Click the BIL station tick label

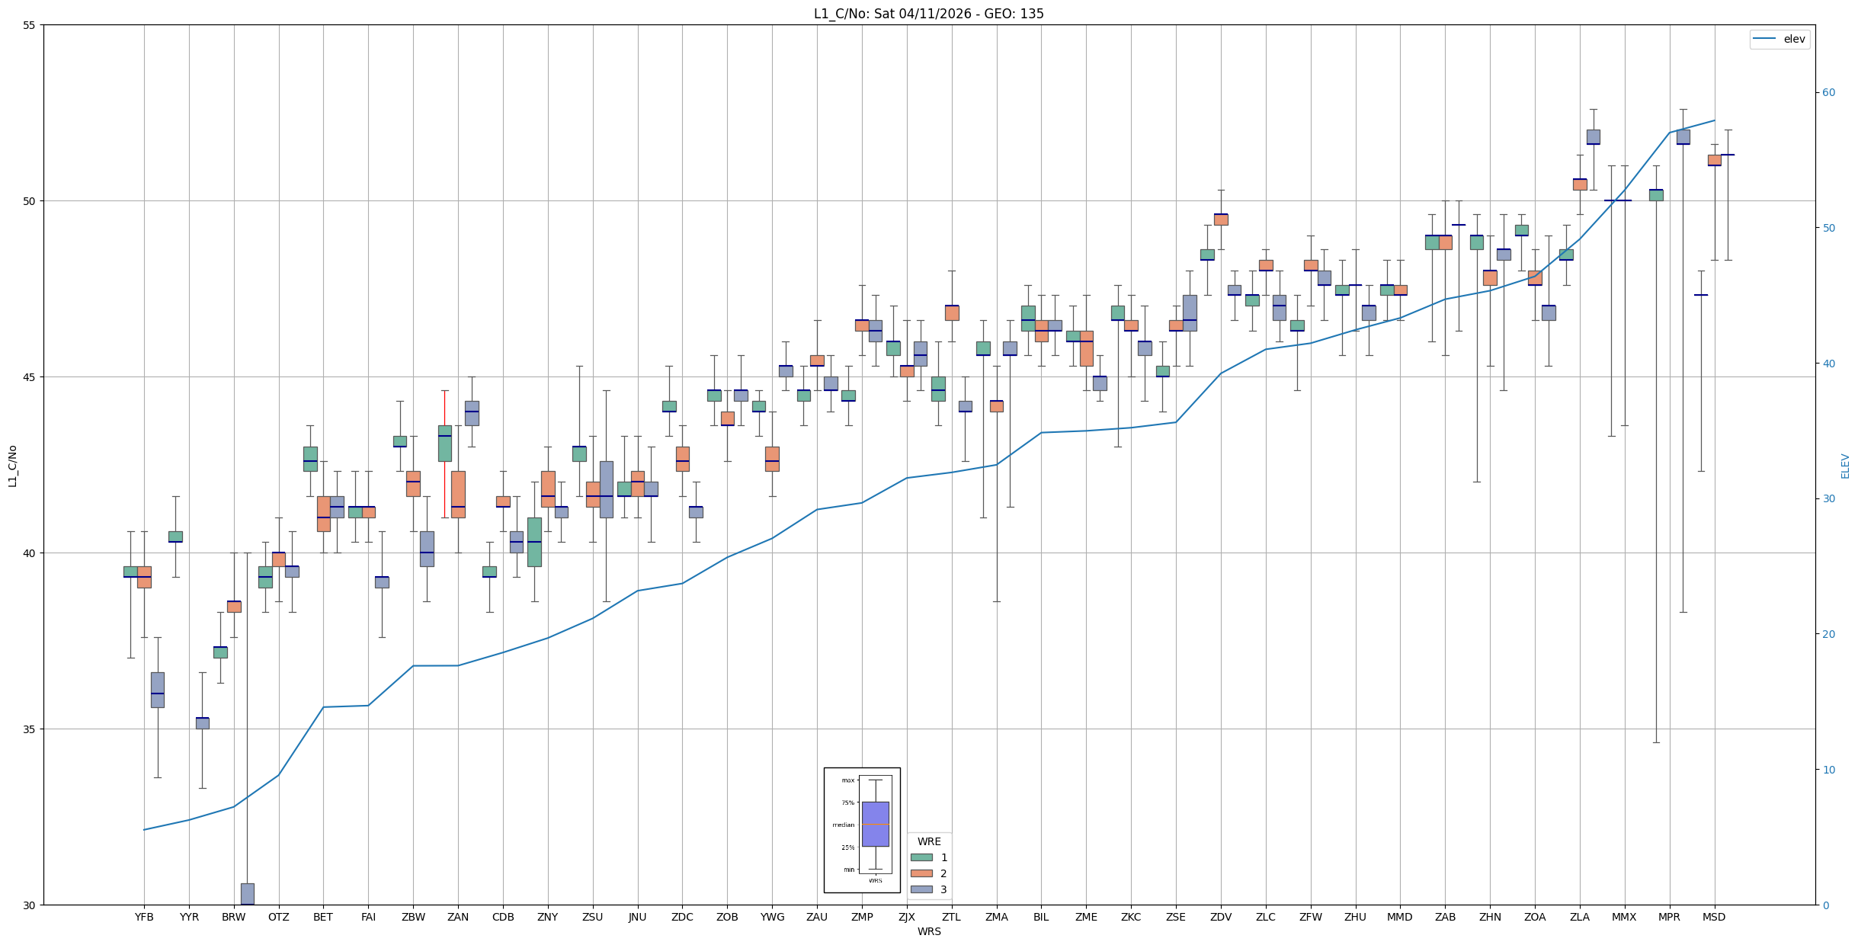(1041, 917)
